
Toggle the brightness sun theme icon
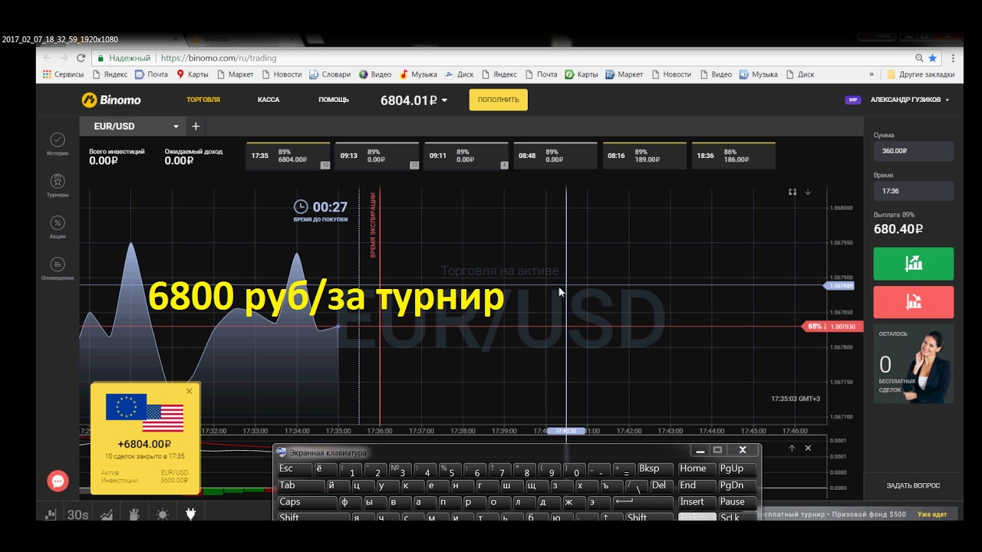162,514
